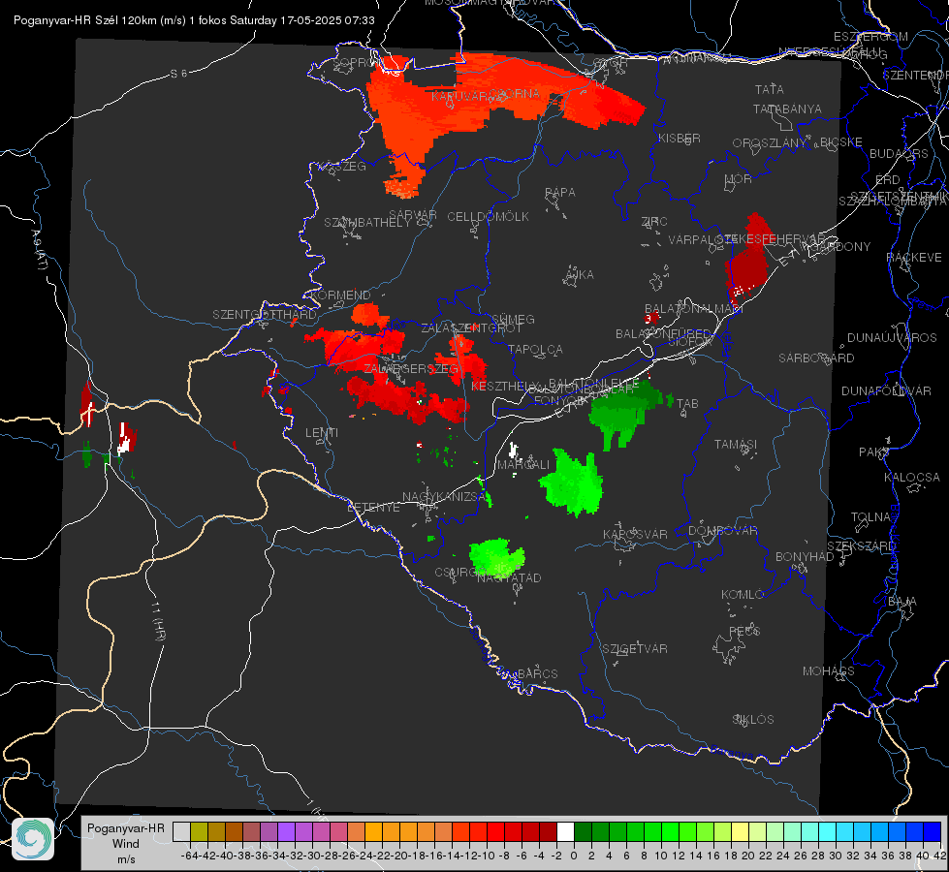Click the MOR town label
This screenshot has width=949, height=872.
(738, 178)
